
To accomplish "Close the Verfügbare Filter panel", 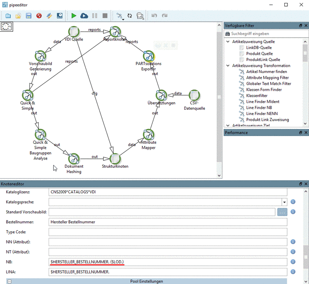I will coord(306,26).
